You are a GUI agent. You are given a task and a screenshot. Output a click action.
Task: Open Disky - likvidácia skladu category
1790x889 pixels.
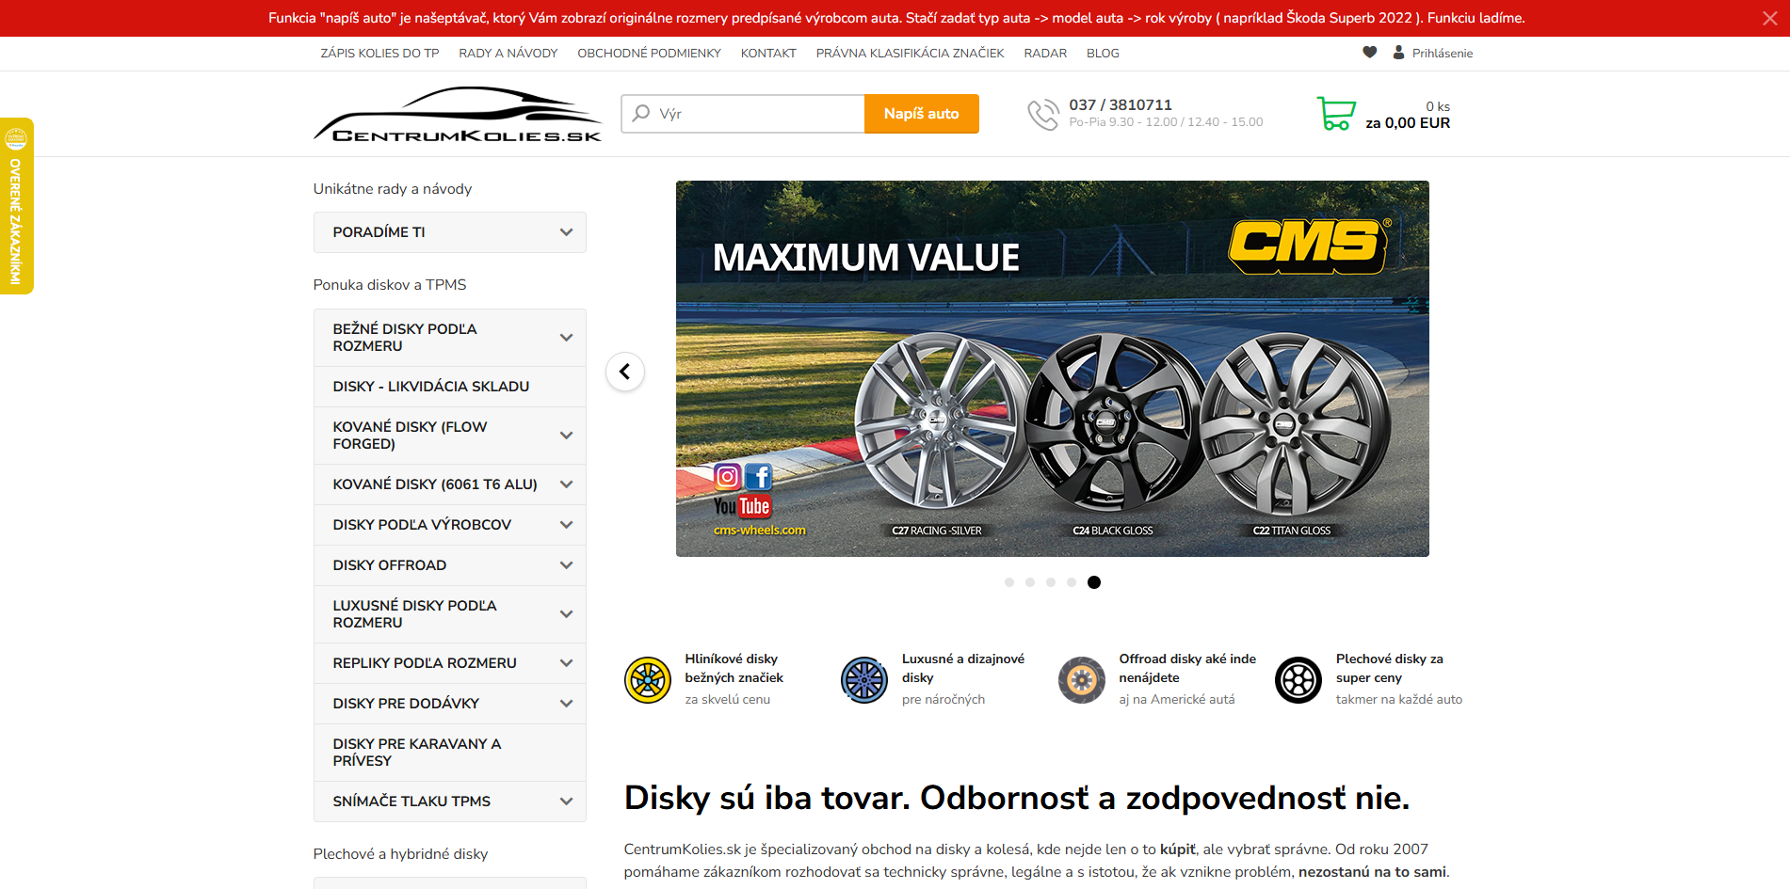pyautogui.click(x=450, y=387)
